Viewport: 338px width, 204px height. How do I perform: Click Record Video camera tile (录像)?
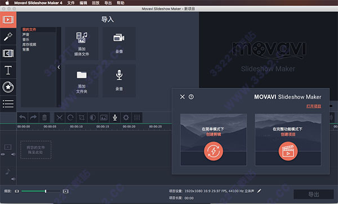click(119, 44)
